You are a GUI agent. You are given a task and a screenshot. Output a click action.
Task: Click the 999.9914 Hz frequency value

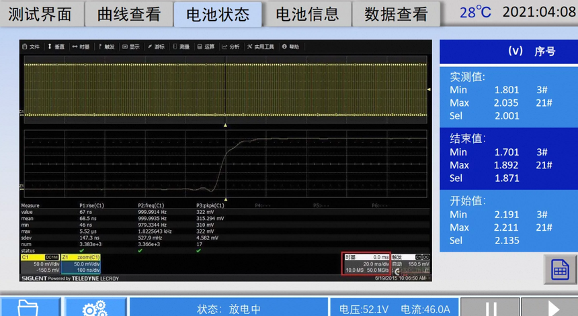(153, 212)
